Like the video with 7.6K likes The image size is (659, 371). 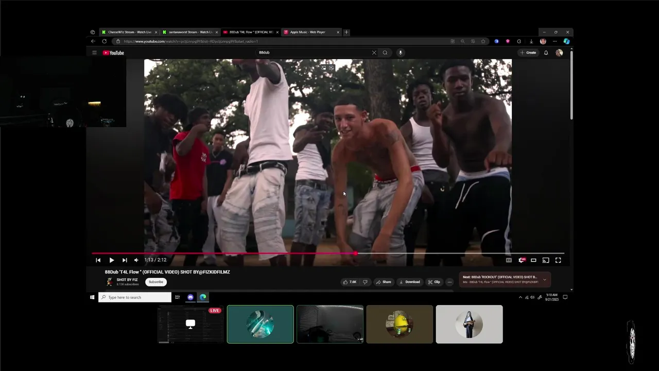coord(350,282)
